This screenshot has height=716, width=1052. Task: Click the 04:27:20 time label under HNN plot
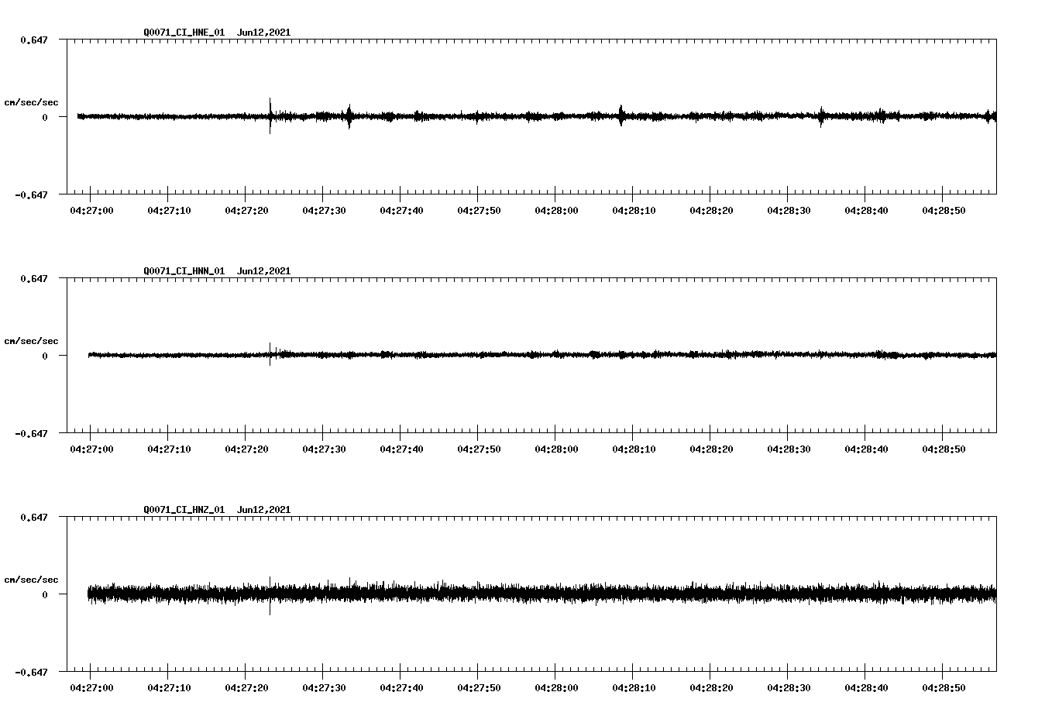[x=246, y=449]
